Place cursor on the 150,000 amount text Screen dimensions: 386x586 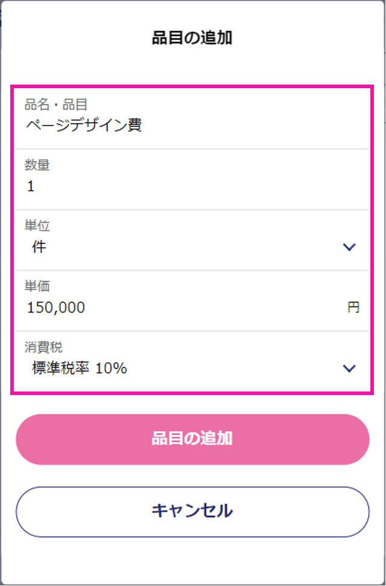tap(56, 308)
